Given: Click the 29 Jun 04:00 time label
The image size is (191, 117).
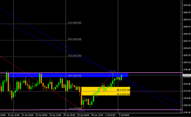Looking at the screenshot, I should [83, 115].
